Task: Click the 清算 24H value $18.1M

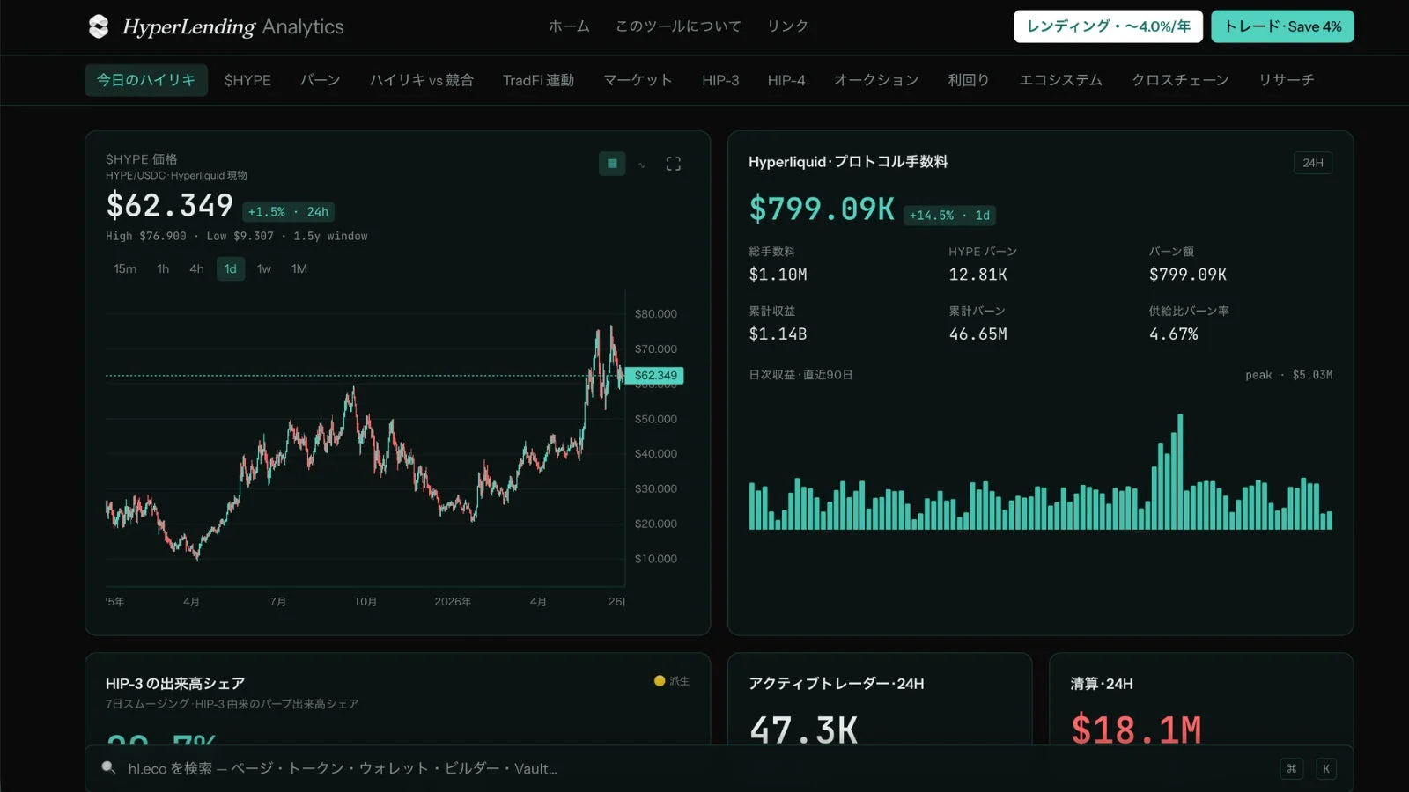Action: [1136, 730]
